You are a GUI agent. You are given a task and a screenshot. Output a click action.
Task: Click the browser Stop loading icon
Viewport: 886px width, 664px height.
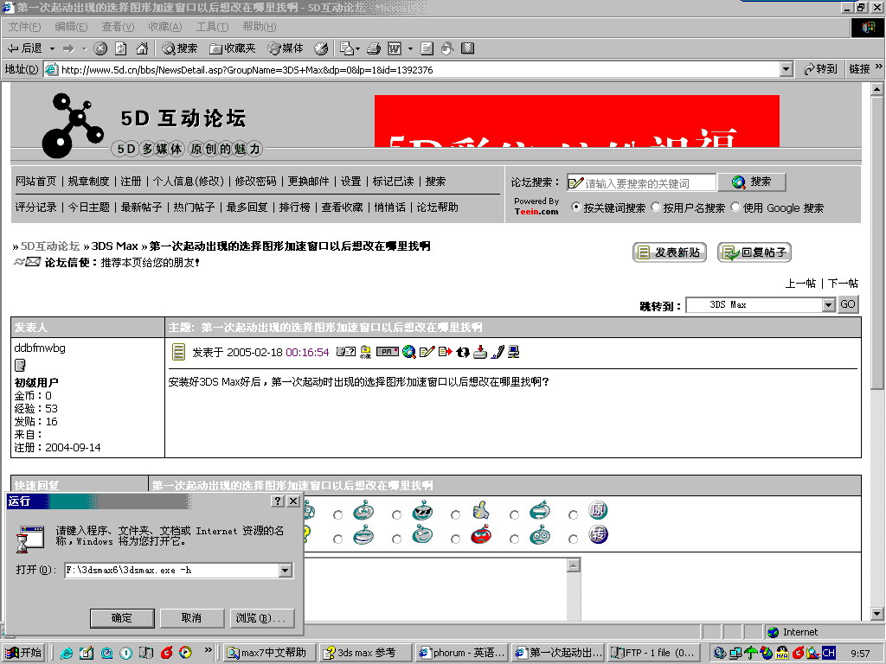pyautogui.click(x=100, y=49)
